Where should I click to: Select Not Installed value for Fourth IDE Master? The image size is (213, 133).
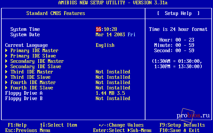[x=113, y=82]
